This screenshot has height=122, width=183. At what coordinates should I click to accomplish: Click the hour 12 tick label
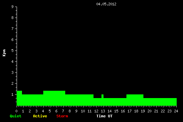pyautogui.click(x=96, y=111)
